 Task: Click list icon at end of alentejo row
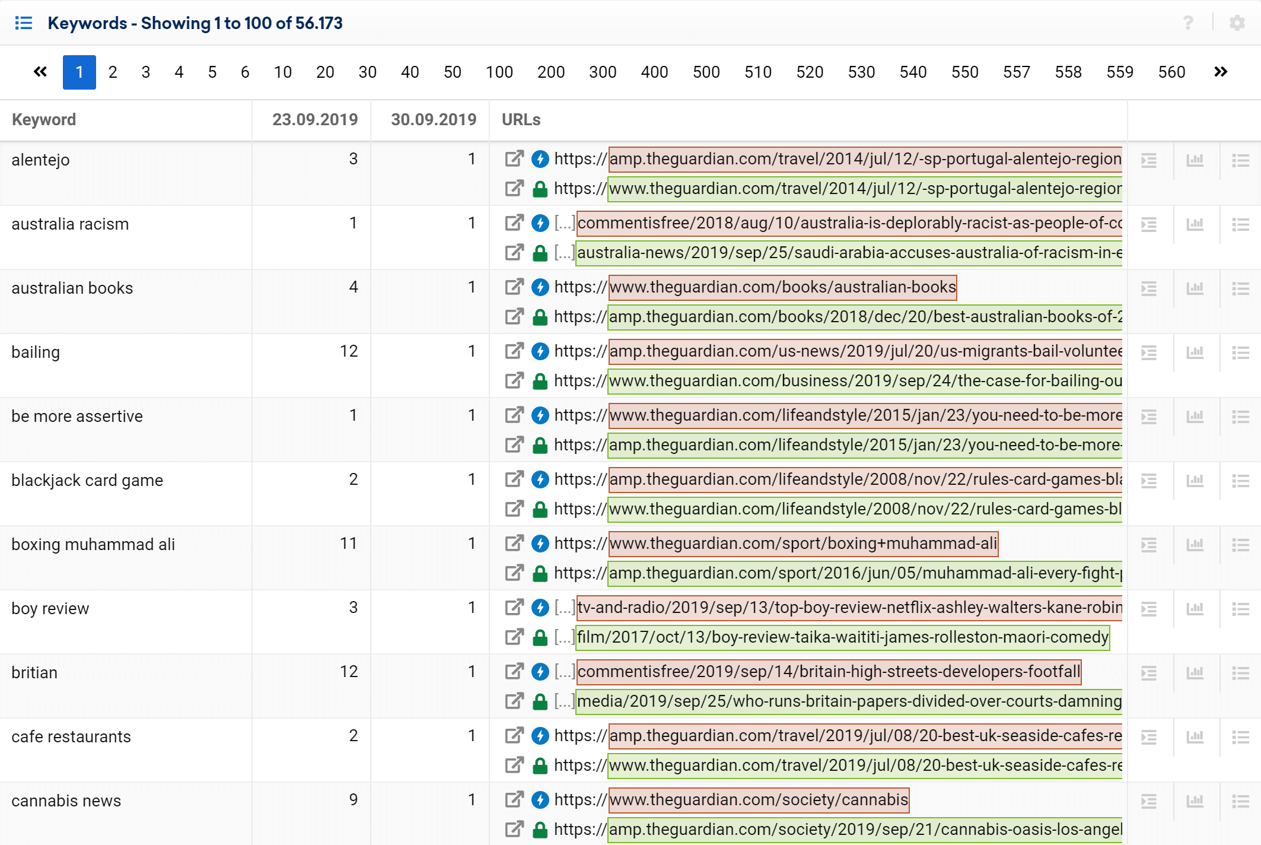tap(1241, 160)
